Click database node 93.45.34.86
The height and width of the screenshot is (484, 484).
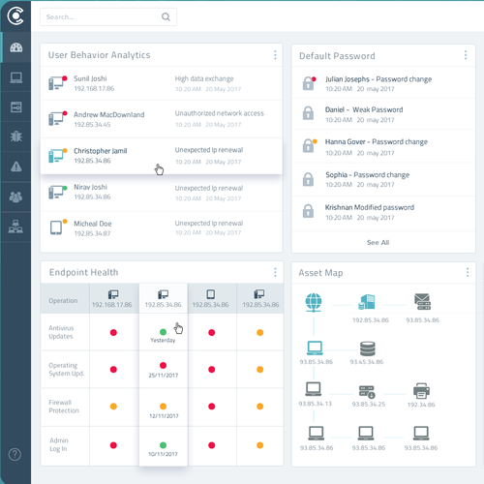coord(368,348)
